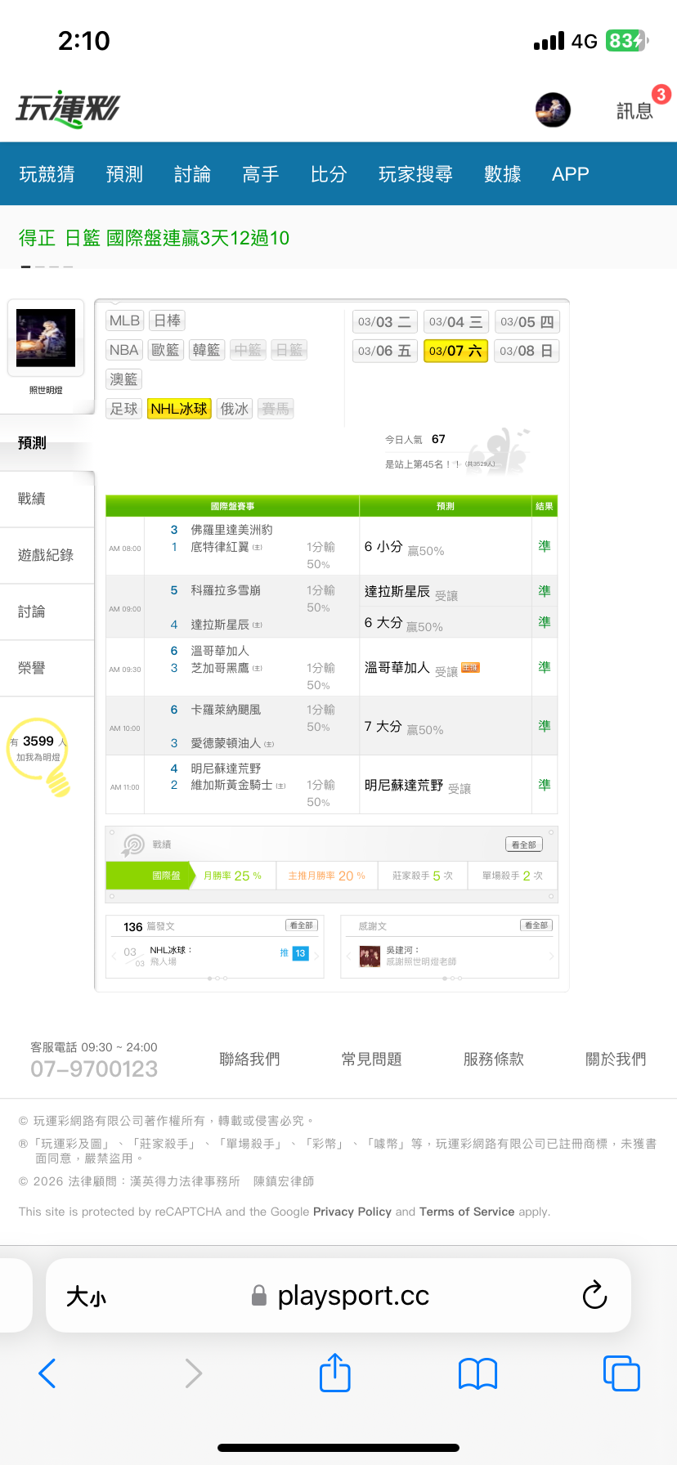Expand 看全部 for 篇發文 posts

click(x=301, y=925)
